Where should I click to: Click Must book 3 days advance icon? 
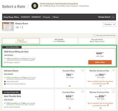pos(5,84)
